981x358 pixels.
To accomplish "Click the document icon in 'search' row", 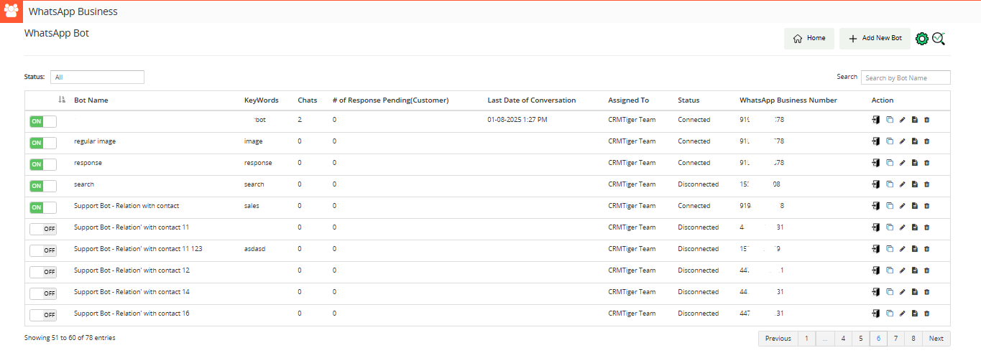I will tap(914, 184).
